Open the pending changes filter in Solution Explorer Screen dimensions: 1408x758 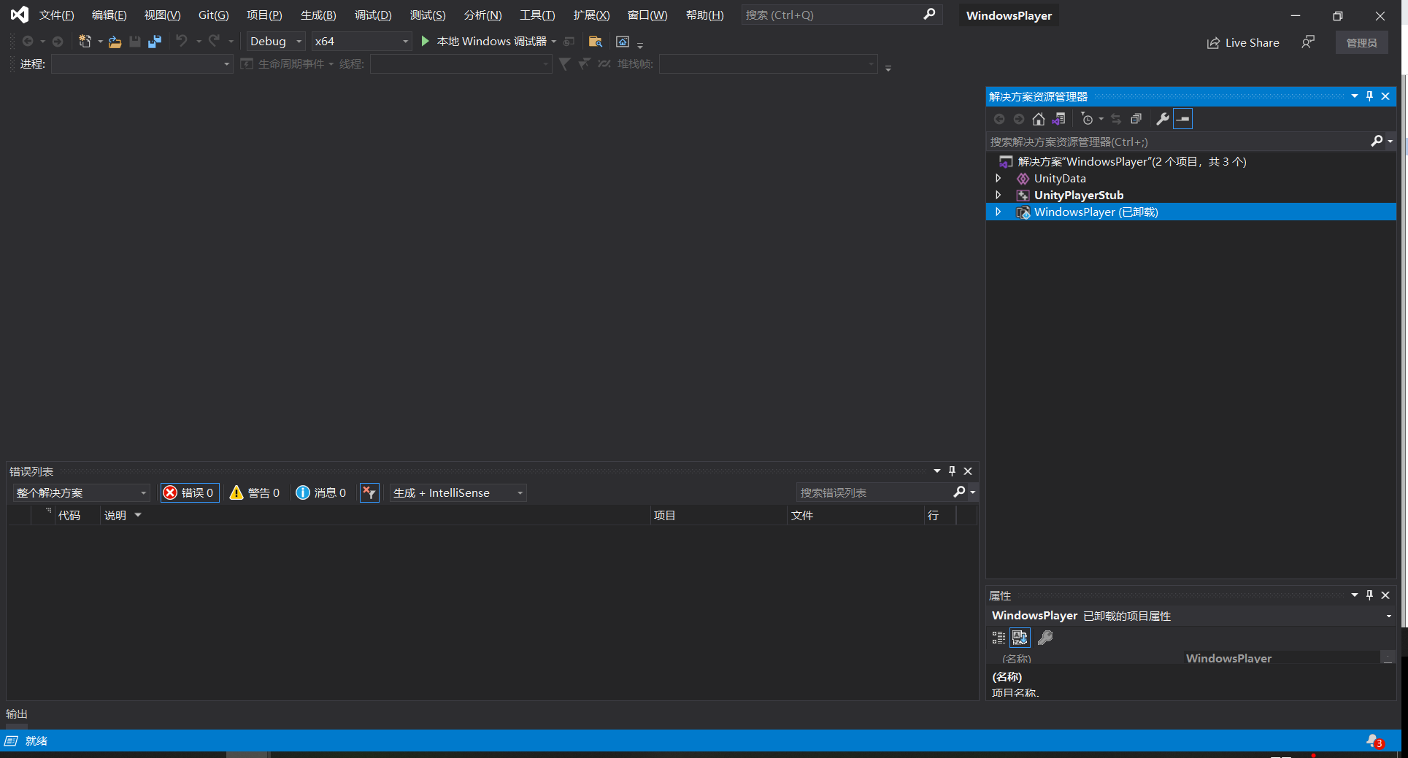pyautogui.click(x=1088, y=119)
